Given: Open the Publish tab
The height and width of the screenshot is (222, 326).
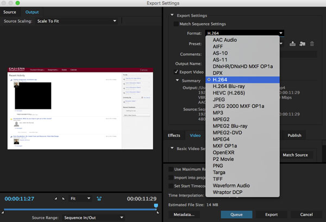Looking at the screenshot, I should 294,135.
